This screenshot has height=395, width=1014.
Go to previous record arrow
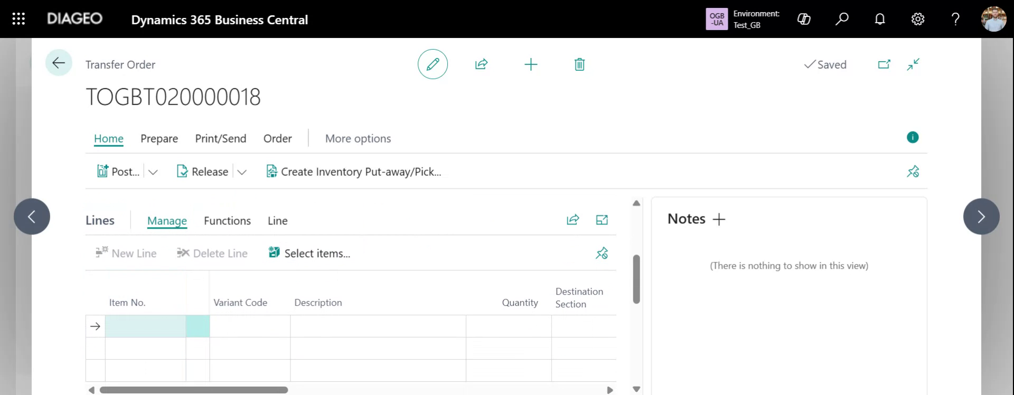(32, 217)
